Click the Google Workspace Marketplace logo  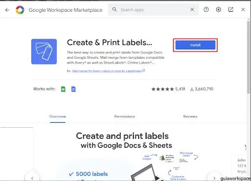coord(20,10)
